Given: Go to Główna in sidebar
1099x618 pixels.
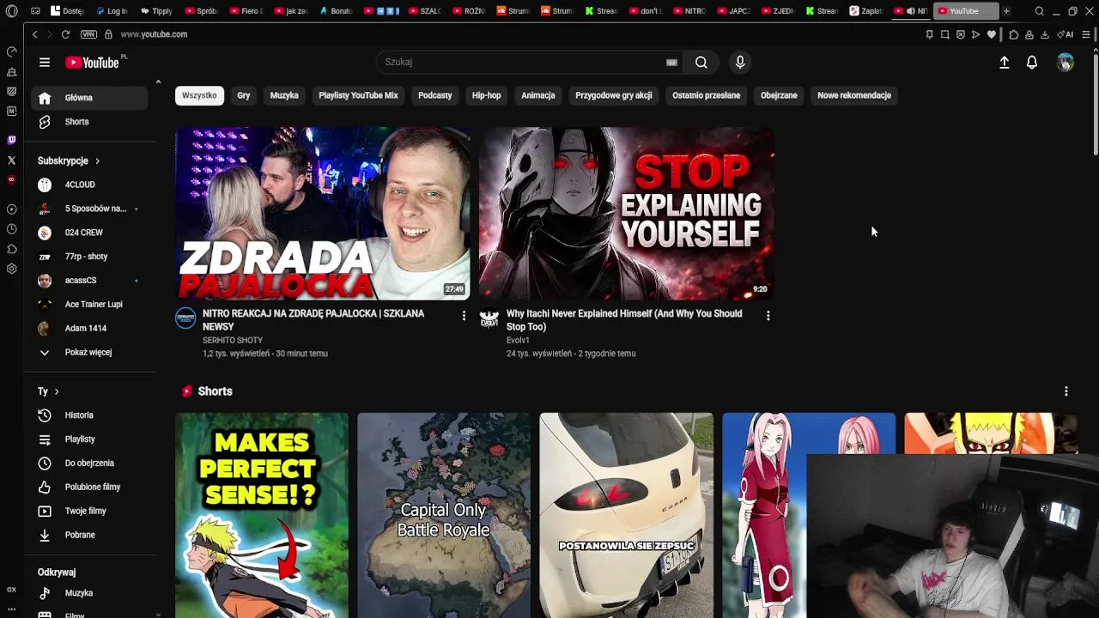Looking at the screenshot, I should (x=89, y=98).
